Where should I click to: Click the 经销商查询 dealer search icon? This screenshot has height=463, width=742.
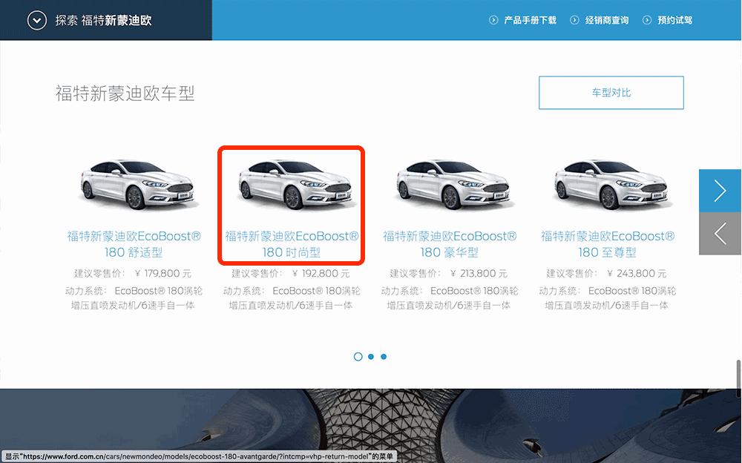[x=575, y=20]
